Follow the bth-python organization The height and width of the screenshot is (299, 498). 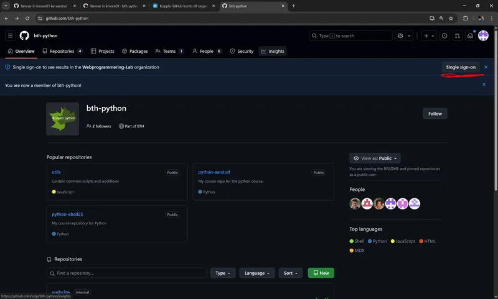435,114
